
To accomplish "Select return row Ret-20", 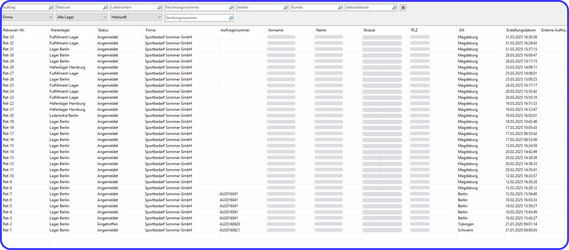I will 284,115.
